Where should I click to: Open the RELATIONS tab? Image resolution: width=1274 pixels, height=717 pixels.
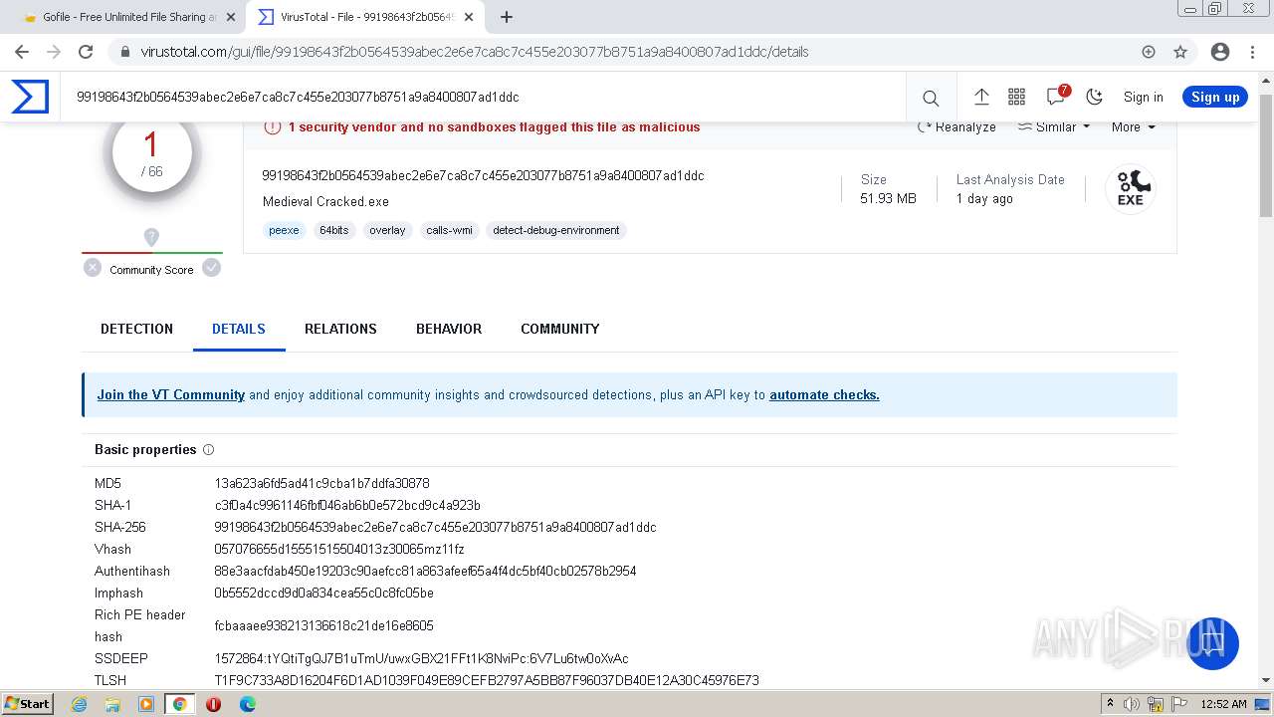click(340, 329)
